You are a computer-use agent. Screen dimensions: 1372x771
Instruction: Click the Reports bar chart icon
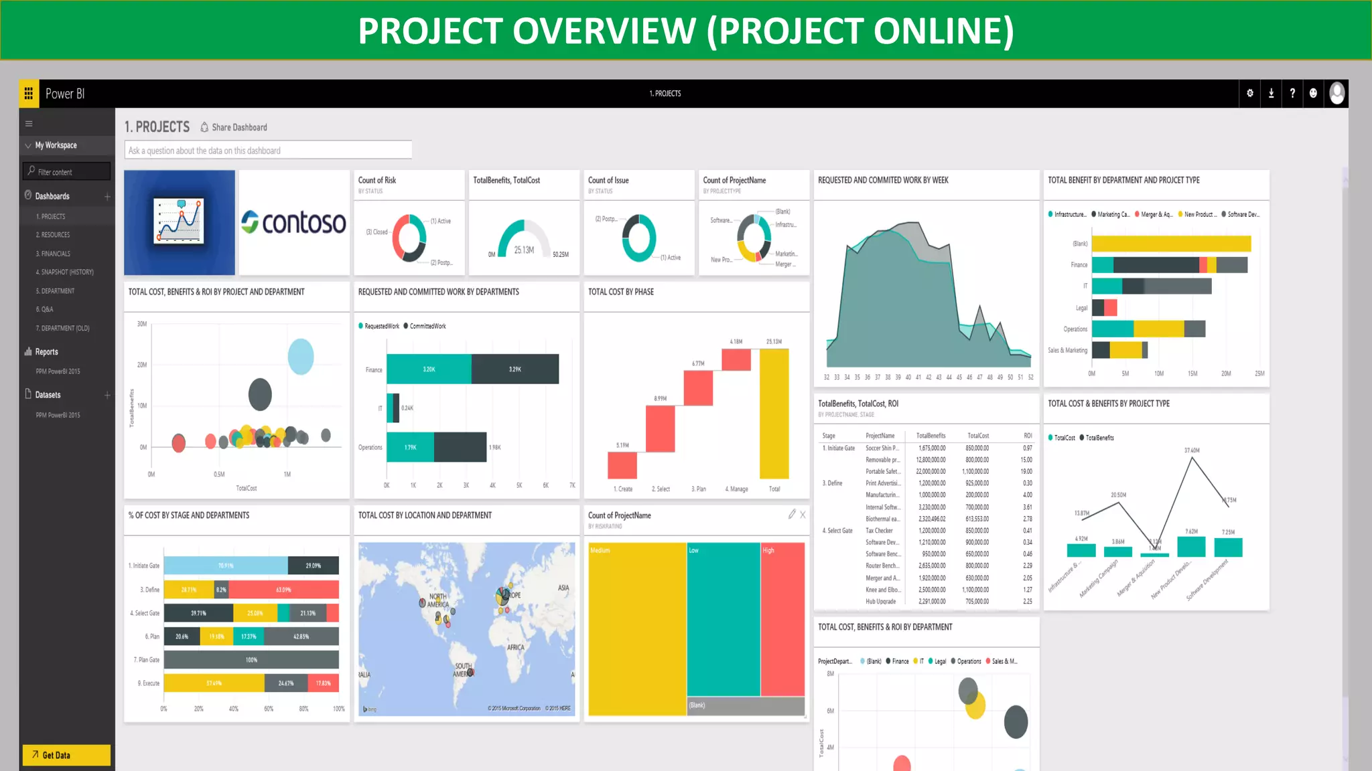coord(28,351)
